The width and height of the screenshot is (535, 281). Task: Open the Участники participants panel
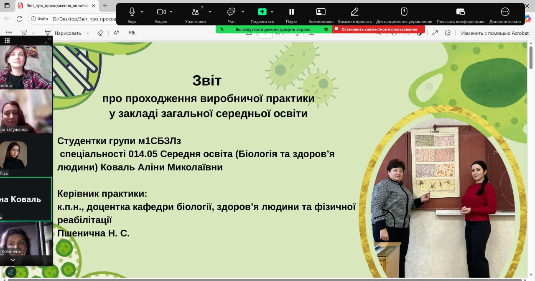point(195,12)
